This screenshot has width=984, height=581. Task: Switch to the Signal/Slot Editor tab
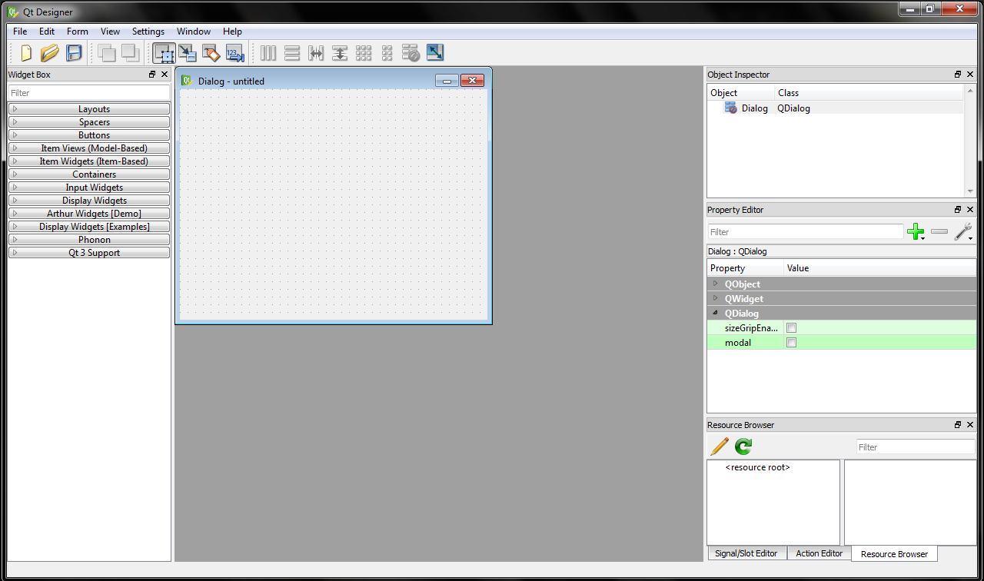(x=746, y=553)
